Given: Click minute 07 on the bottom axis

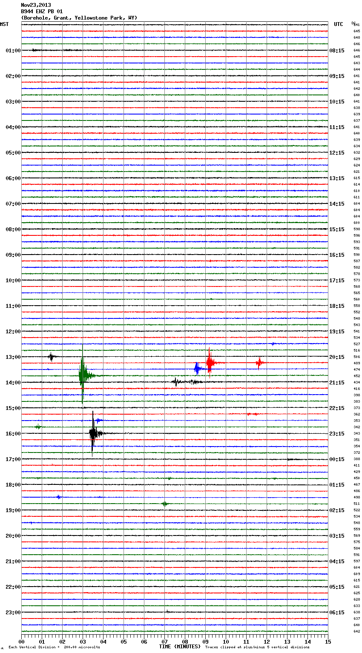Looking at the screenshot, I should point(164,642).
